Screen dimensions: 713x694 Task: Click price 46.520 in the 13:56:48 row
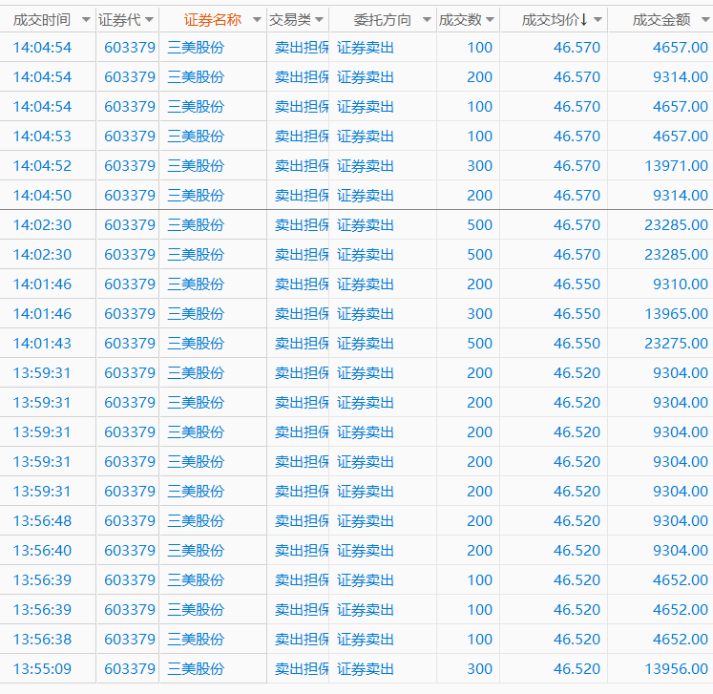[577, 520]
